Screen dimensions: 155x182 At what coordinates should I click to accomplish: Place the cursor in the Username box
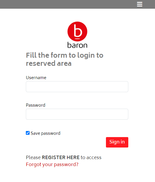77,87
